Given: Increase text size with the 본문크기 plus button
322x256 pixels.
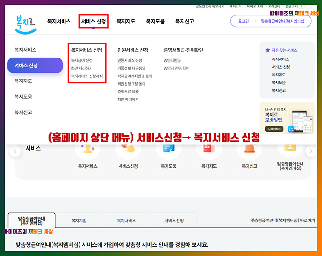Looking at the screenshot, I should (302, 6).
